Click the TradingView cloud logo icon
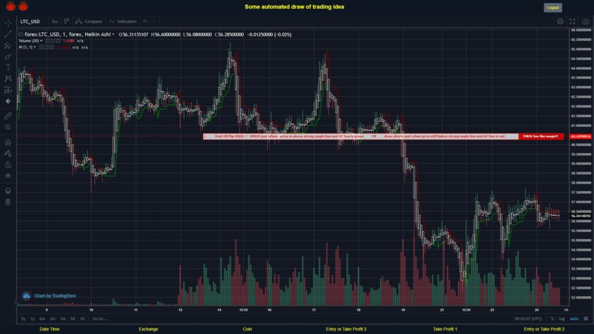Viewport: 594px width, 334px height. point(26,296)
